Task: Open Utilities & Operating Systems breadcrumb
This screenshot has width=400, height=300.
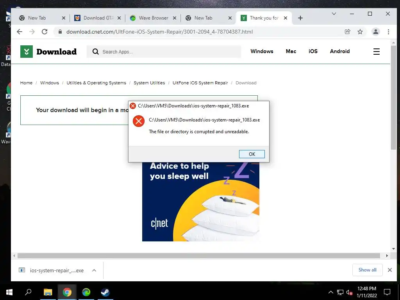Action: pyautogui.click(x=96, y=83)
